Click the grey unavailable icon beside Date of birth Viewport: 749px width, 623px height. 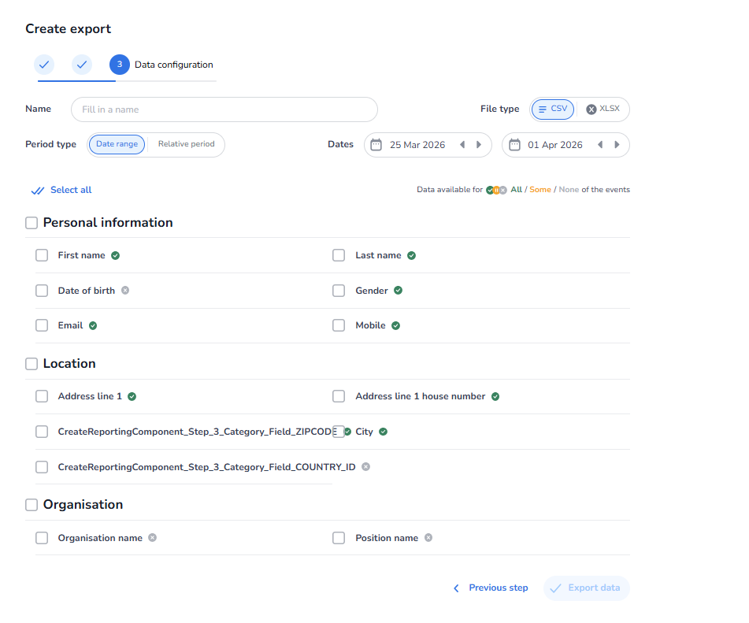pos(125,291)
